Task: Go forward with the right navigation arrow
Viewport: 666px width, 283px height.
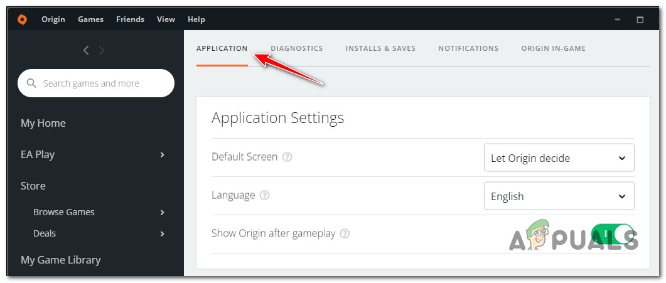Action: pyautogui.click(x=102, y=50)
